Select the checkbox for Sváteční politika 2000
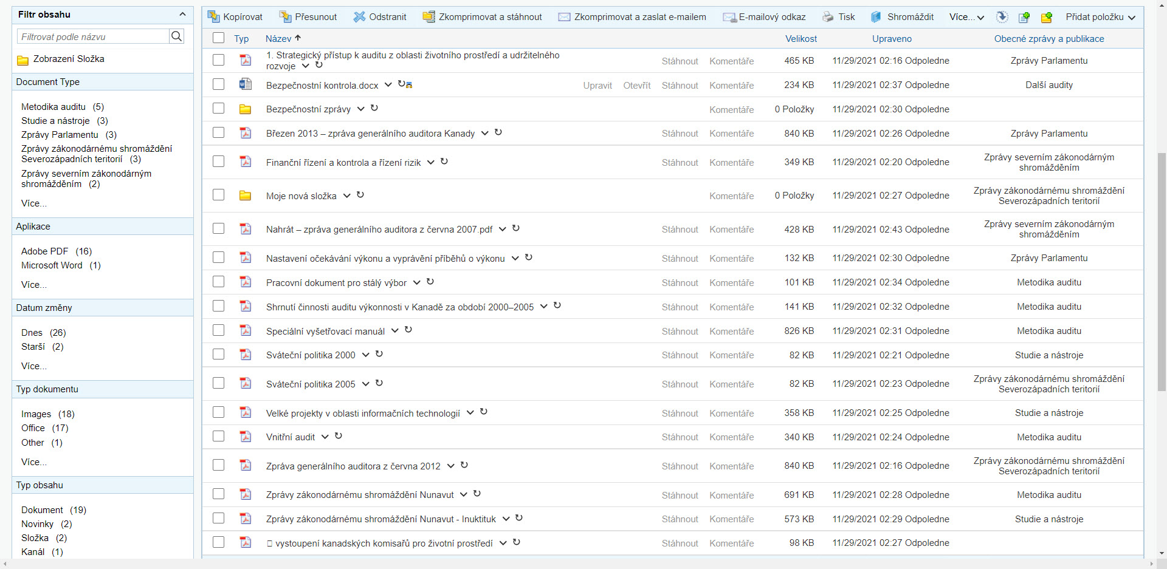The height and width of the screenshot is (569, 1167). click(219, 355)
